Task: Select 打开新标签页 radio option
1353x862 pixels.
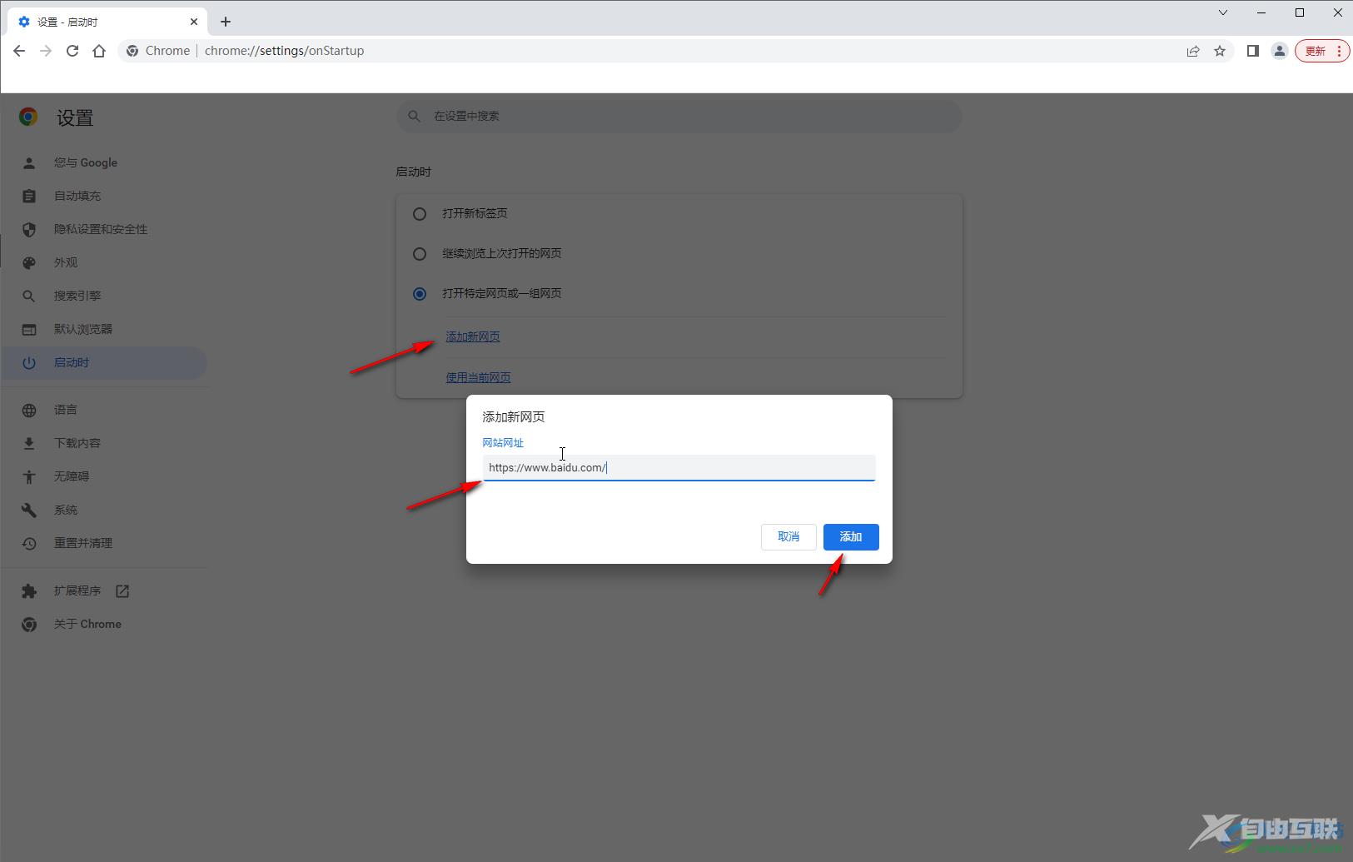Action: tap(420, 214)
